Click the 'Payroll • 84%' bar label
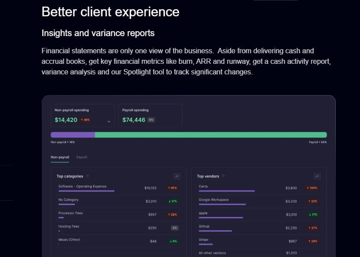 point(318,142)
